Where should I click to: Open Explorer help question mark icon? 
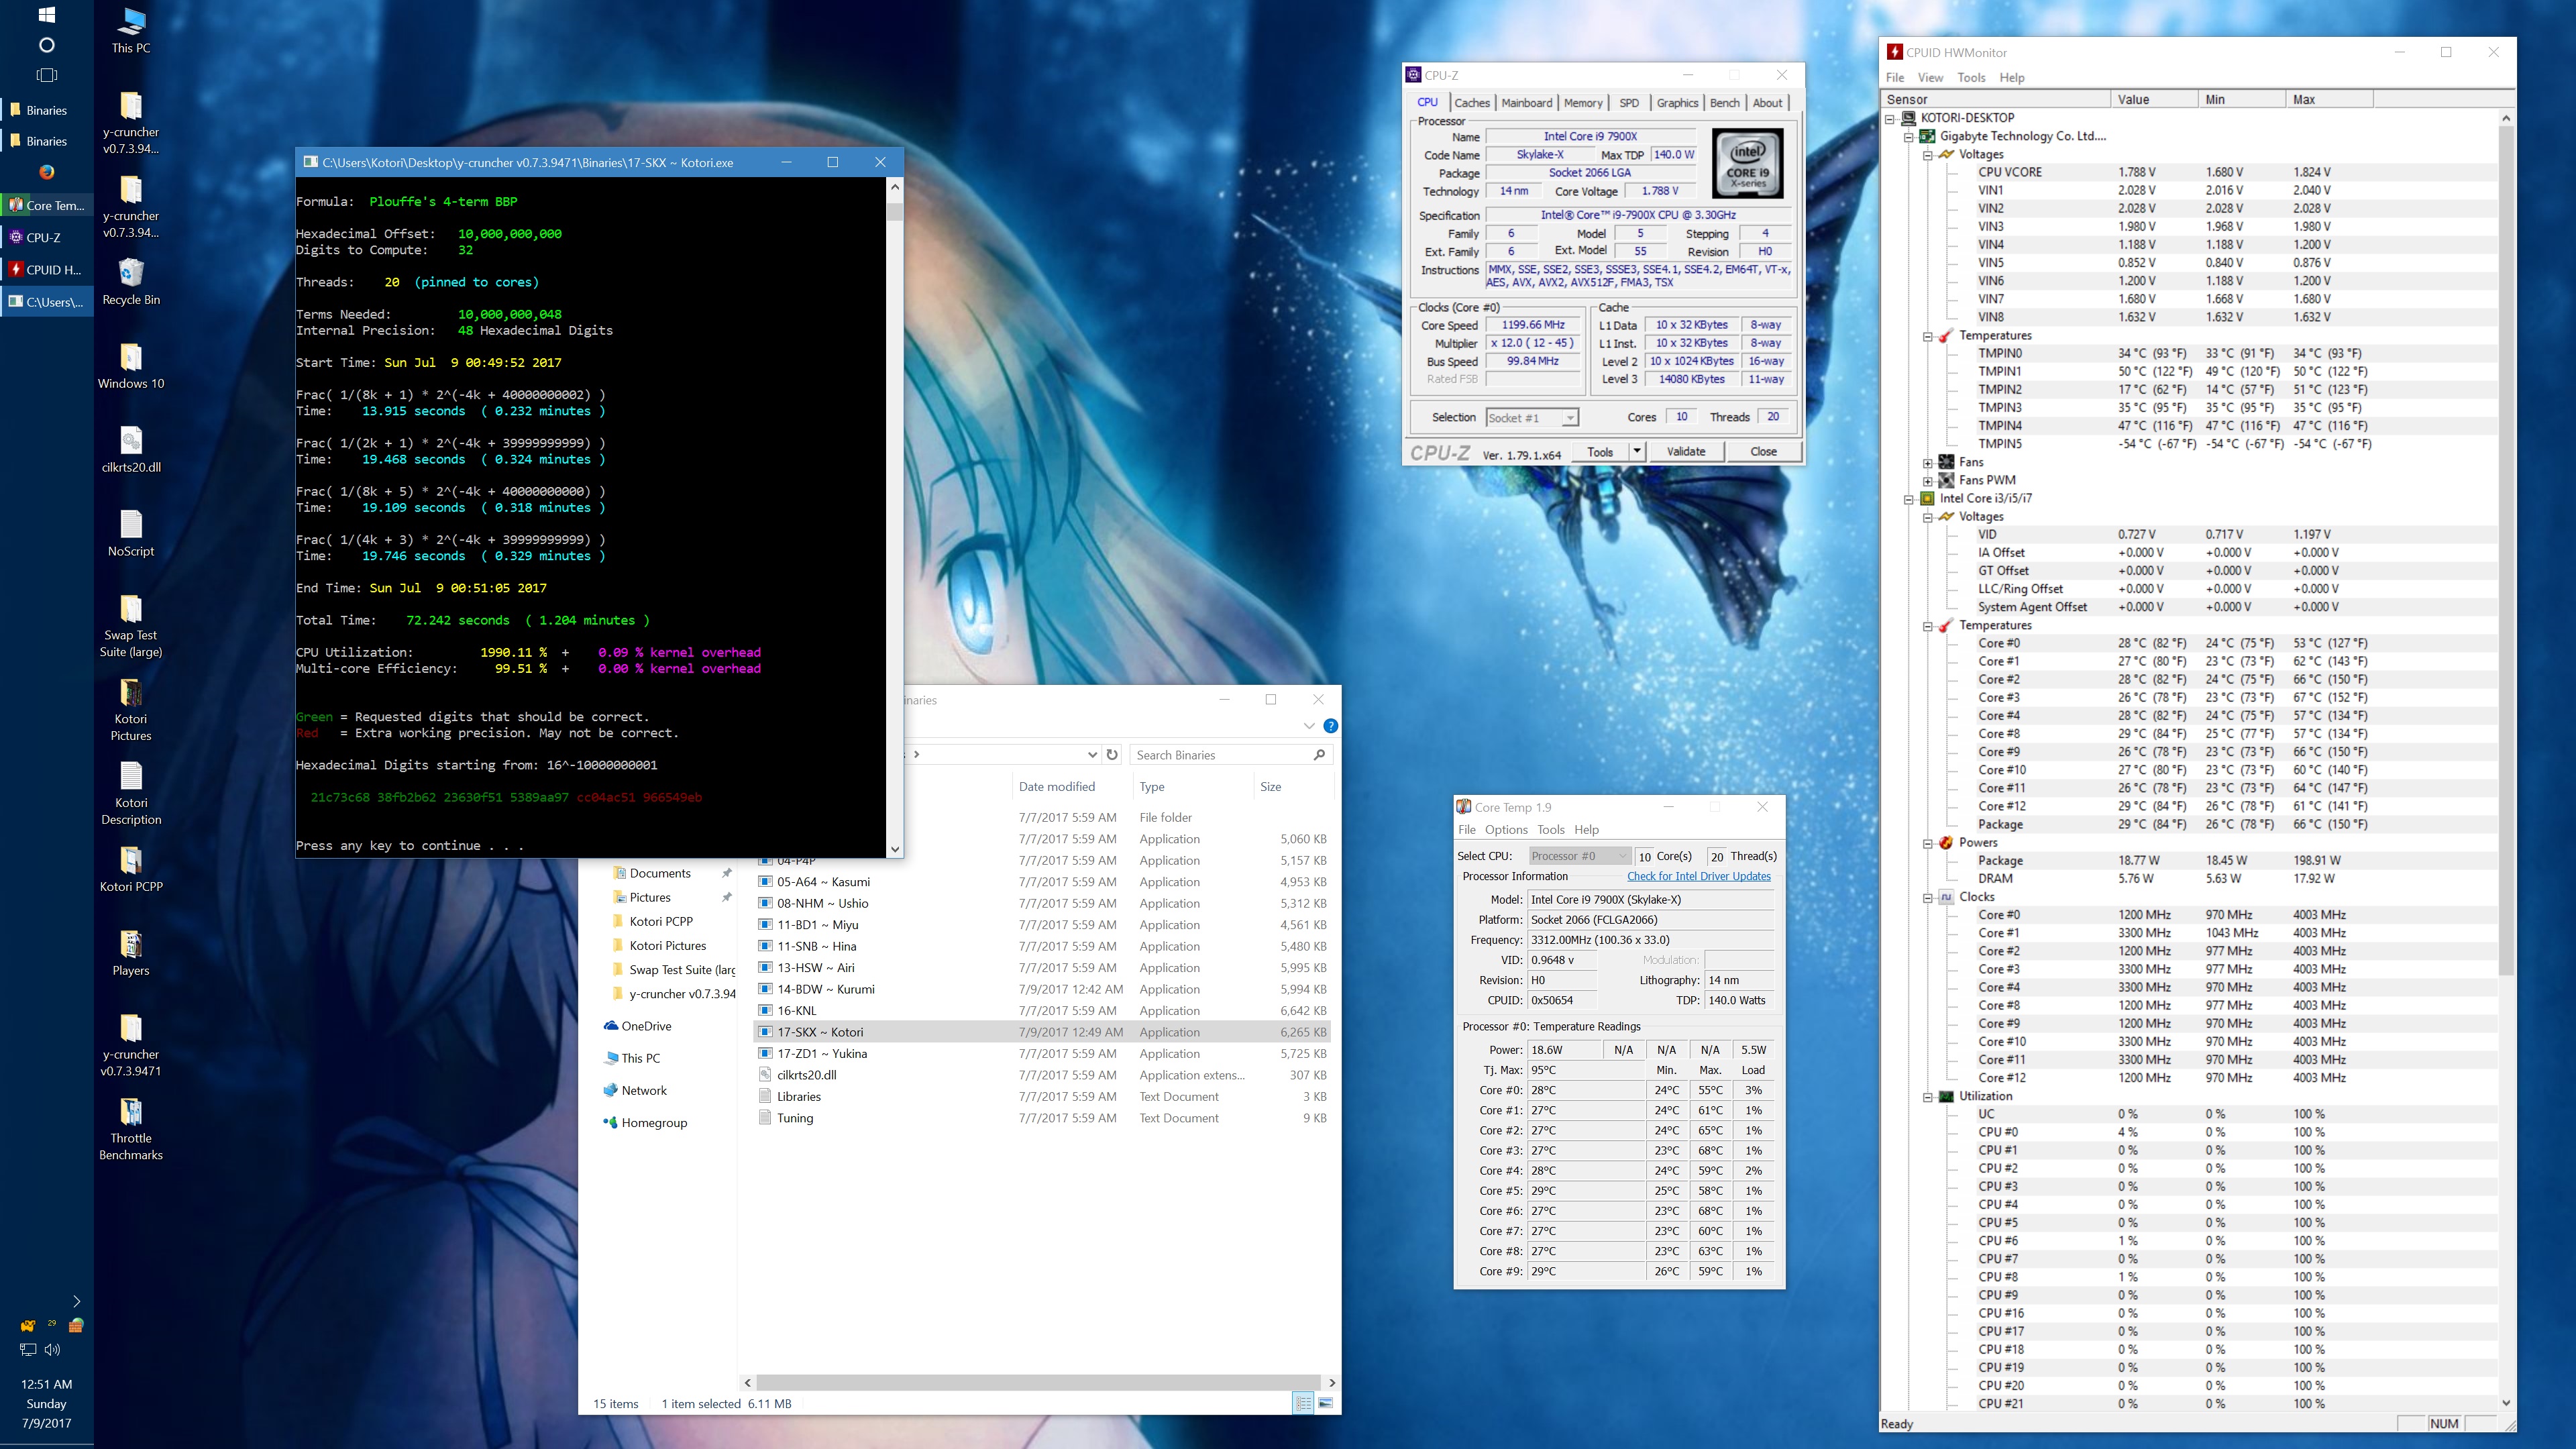point(1331,726)
